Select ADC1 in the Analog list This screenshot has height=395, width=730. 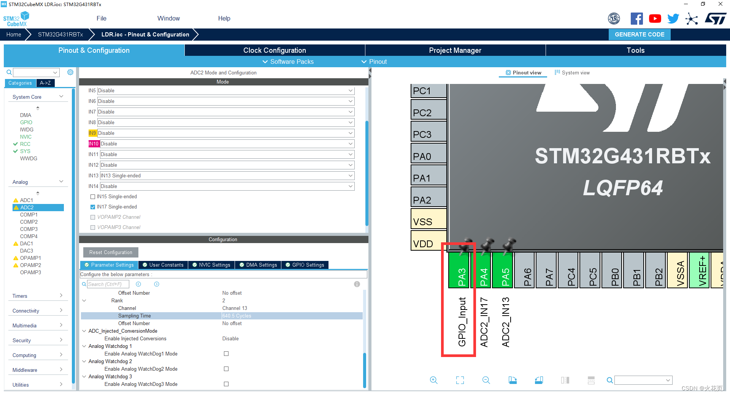[26, 200]
